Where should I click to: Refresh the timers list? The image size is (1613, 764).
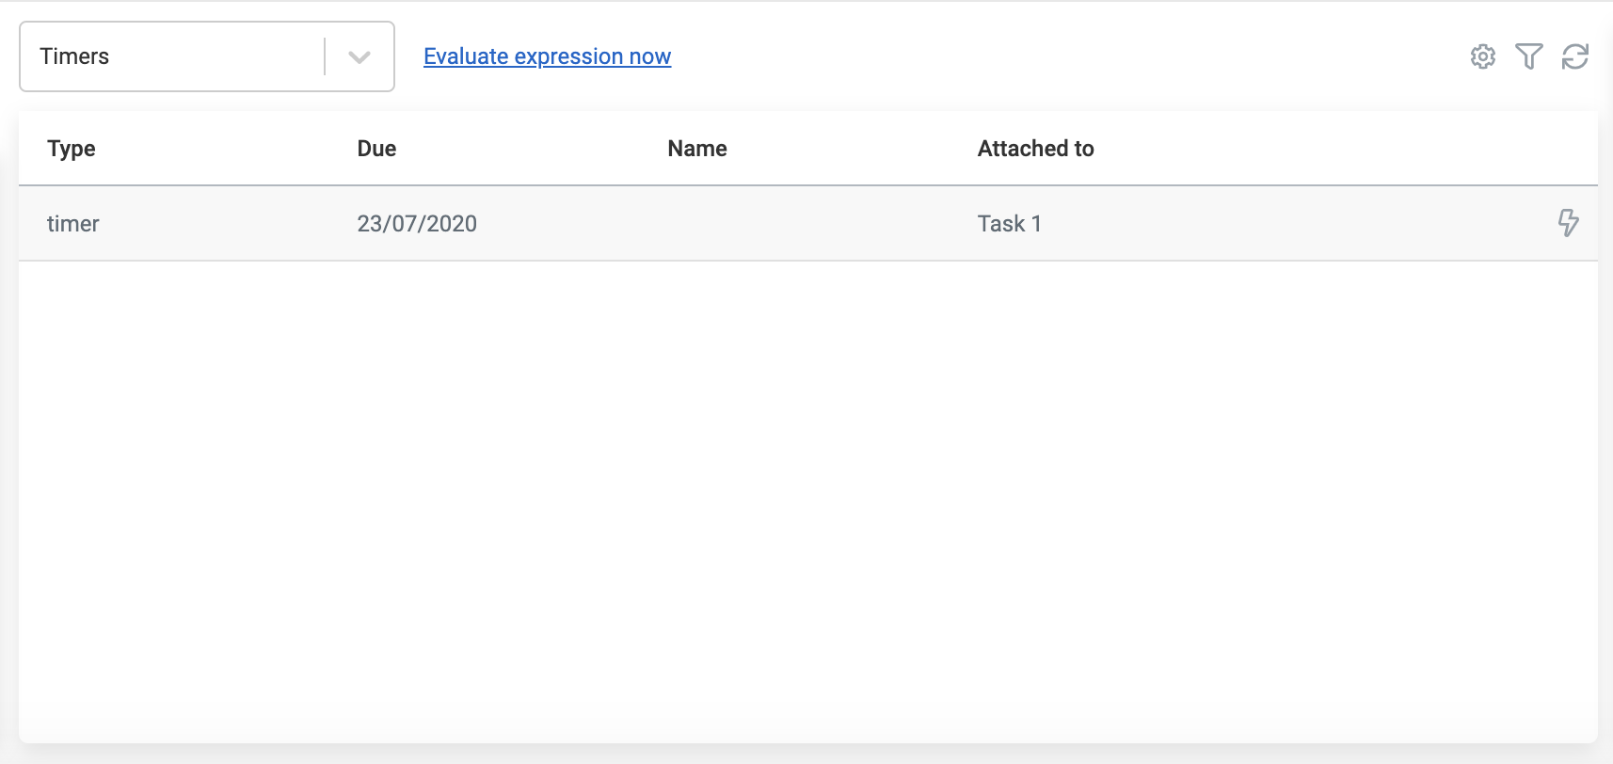click(1575, 56)
